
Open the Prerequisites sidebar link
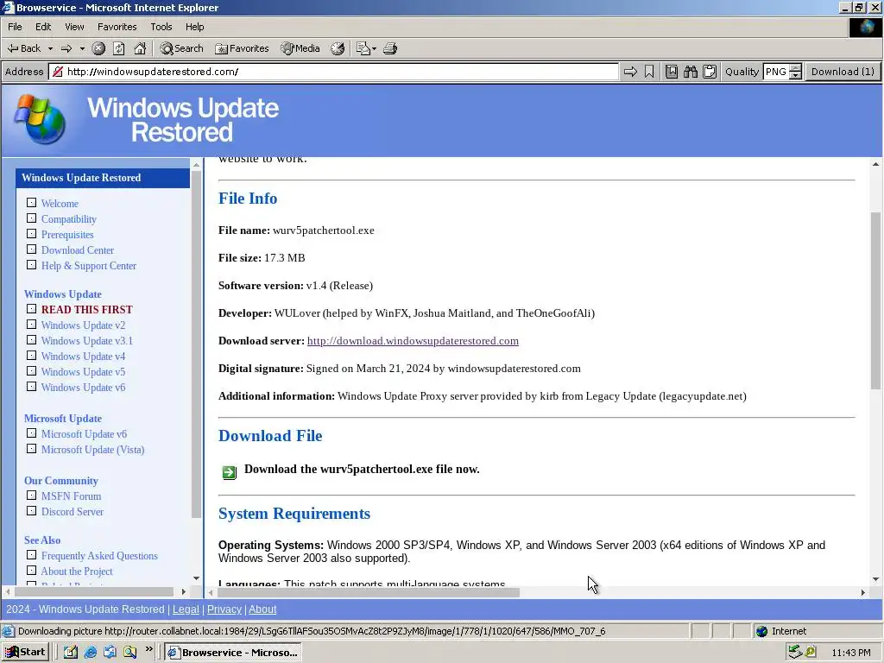(x=67, y=235)
